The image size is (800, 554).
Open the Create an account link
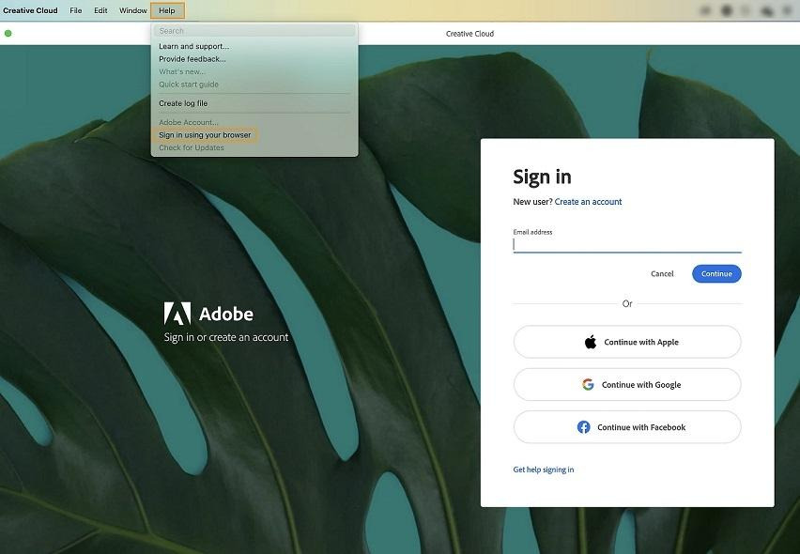588,202
